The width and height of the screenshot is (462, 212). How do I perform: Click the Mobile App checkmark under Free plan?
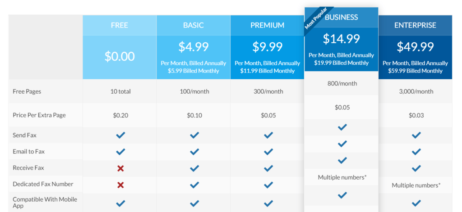tap(120, 203)
